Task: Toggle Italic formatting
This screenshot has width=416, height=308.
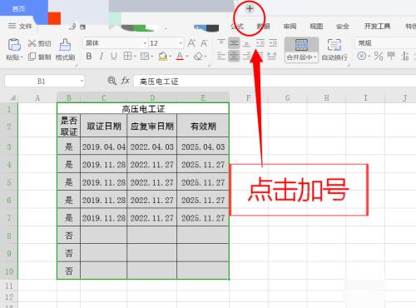Action: tap(102, 57)
